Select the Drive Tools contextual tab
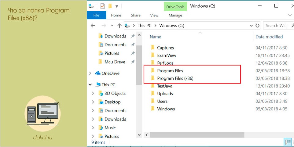Image resolution: width=294 pixels, height=147 pixels. coord(175,7)
